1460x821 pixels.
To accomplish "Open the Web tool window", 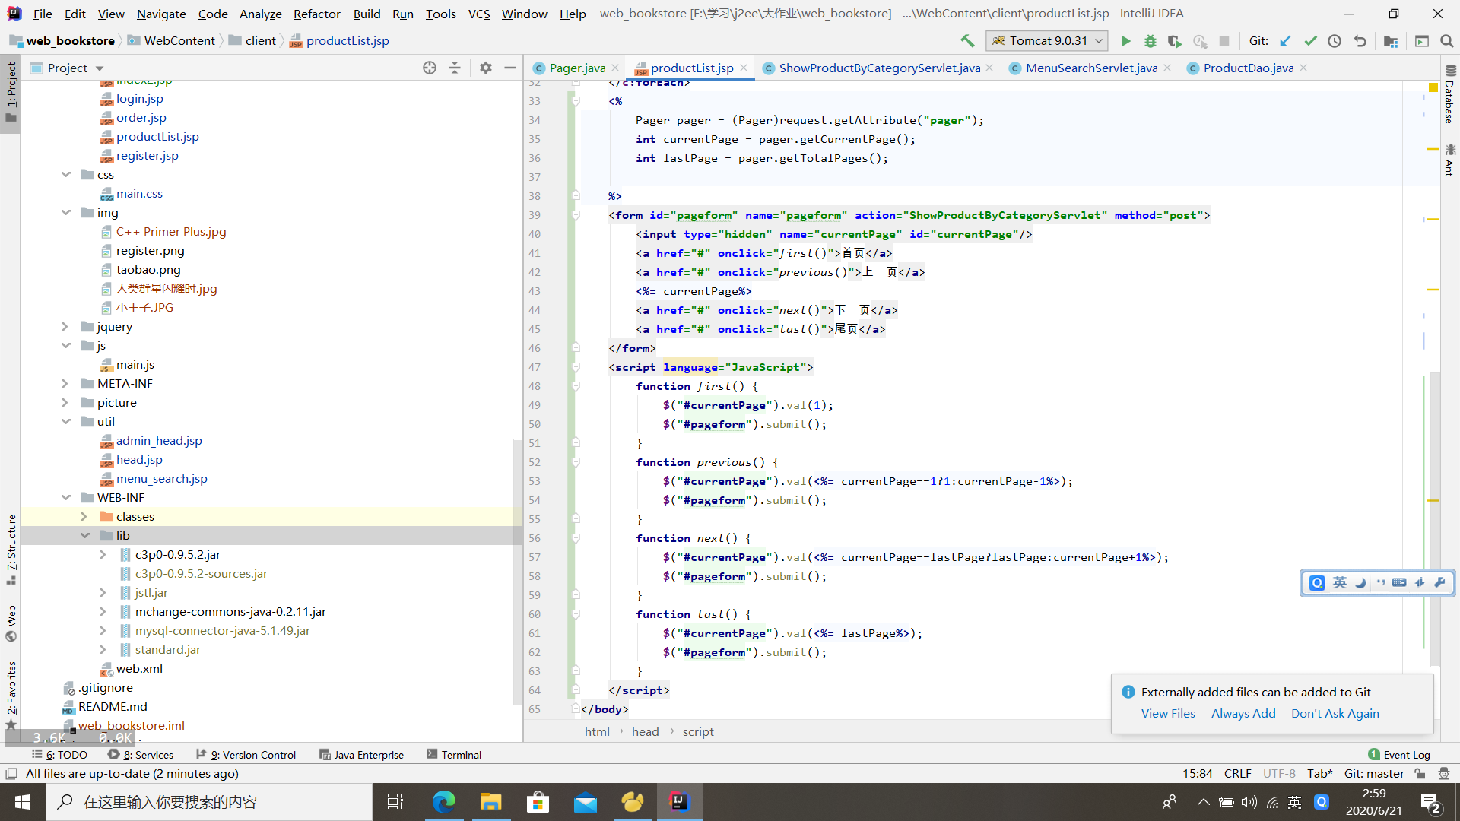I will (x=11, y=623).
